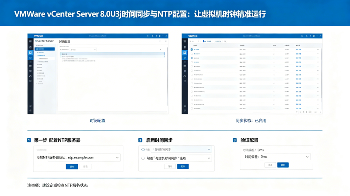Click the 时间偏差：0ms status text
The height and width of the screenshot is (196, 350).
[x=253, y=150]
